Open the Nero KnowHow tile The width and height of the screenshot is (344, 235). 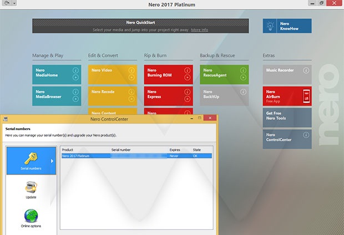(287, 26)
